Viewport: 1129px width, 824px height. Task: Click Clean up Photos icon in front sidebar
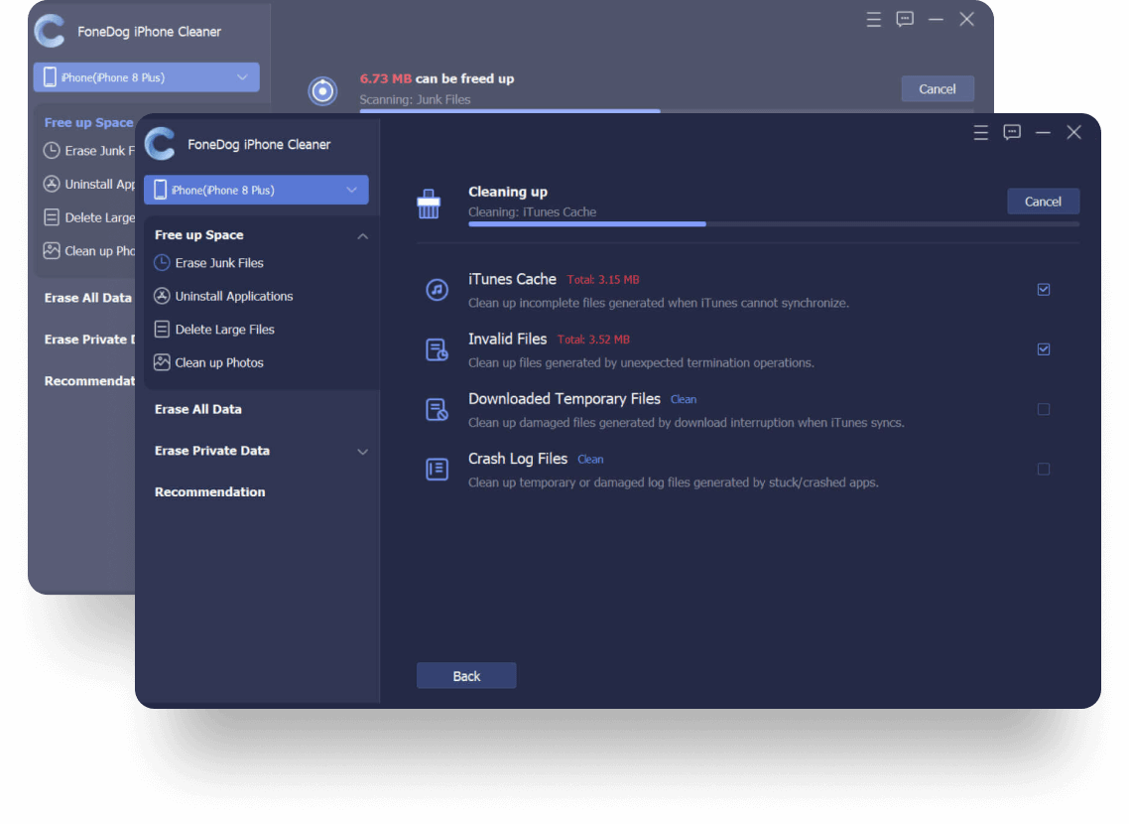coord(162,362)
